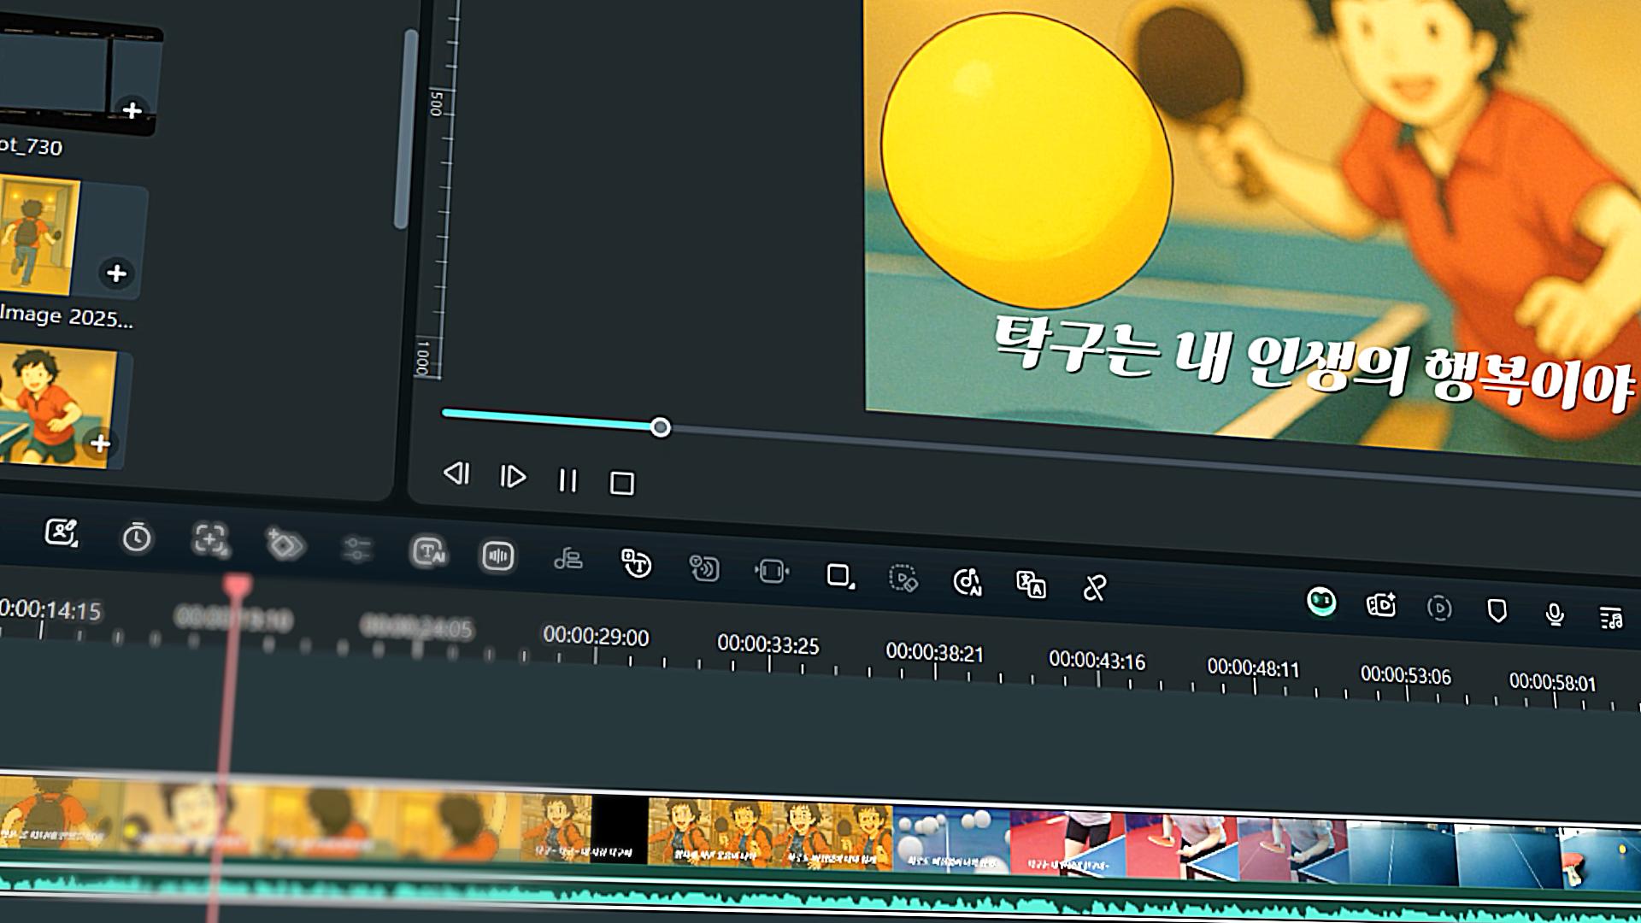Click the AI translation icon
Viewport: 1641px width, 923px height.
1031,585
